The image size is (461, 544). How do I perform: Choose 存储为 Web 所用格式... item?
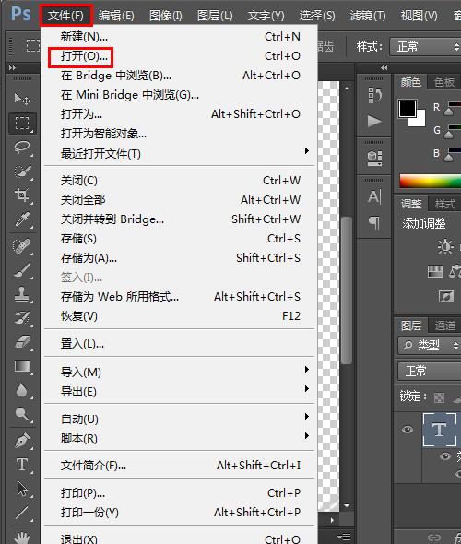[180, 297]
